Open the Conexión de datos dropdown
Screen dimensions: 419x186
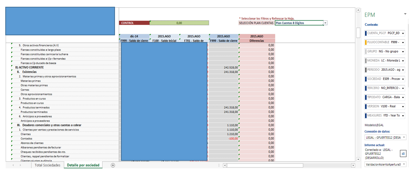[x=404, y=137]
